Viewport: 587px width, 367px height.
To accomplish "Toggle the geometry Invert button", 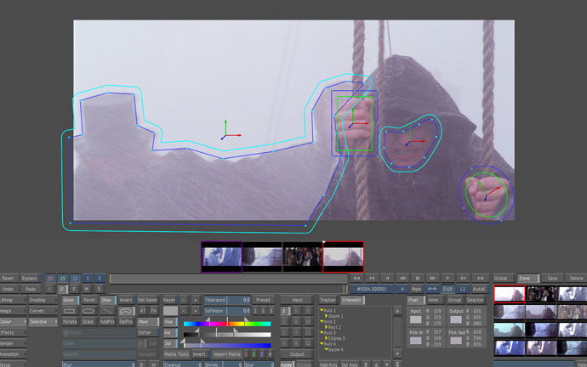I will coord(126,300).
